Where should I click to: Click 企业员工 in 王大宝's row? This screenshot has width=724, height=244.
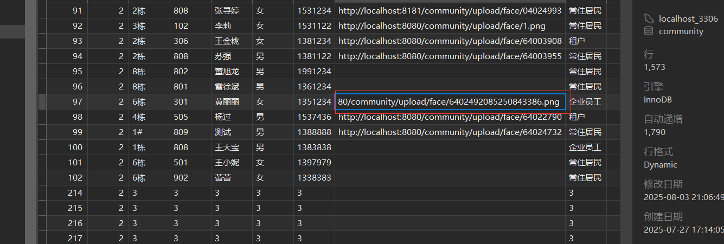pos(585,147)
